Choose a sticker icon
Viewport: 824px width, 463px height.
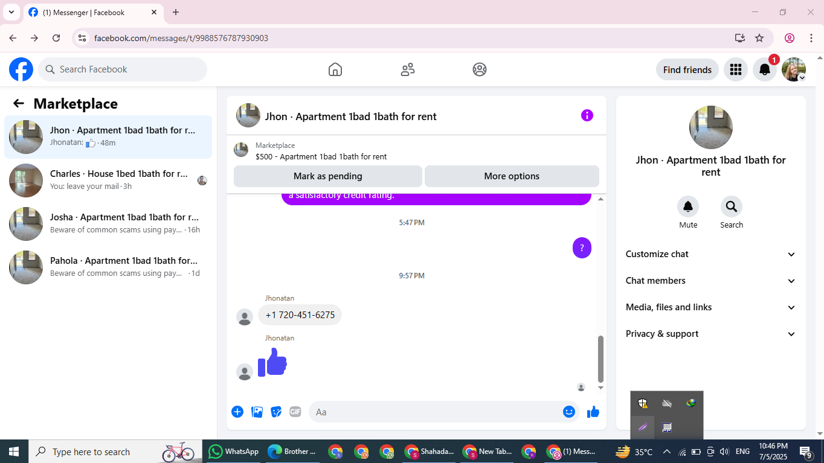point(276,412)
